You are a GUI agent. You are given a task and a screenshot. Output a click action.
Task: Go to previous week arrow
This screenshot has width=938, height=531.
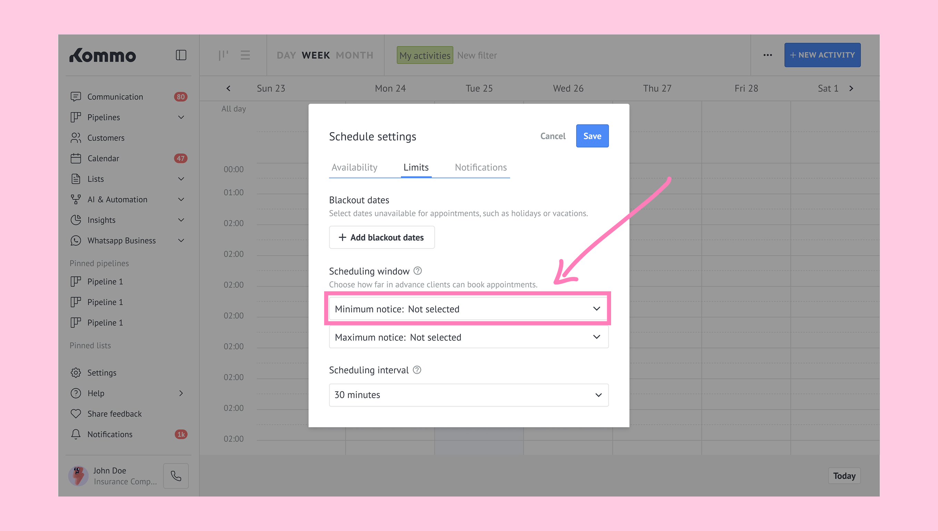229,88
